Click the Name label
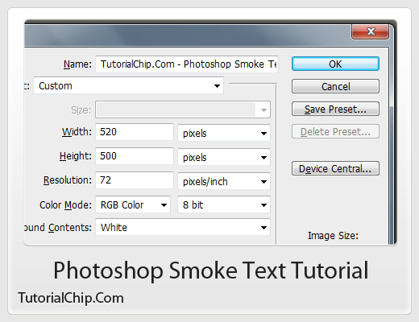This screenshot has height=322, width=419. (77, 64)
